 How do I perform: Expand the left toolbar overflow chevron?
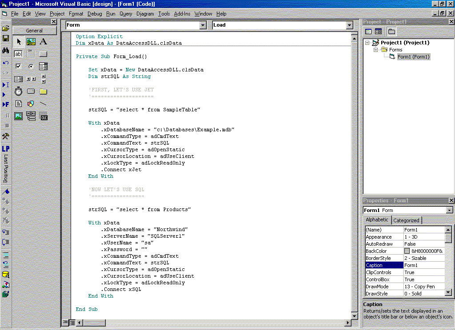tap(8, 324)
